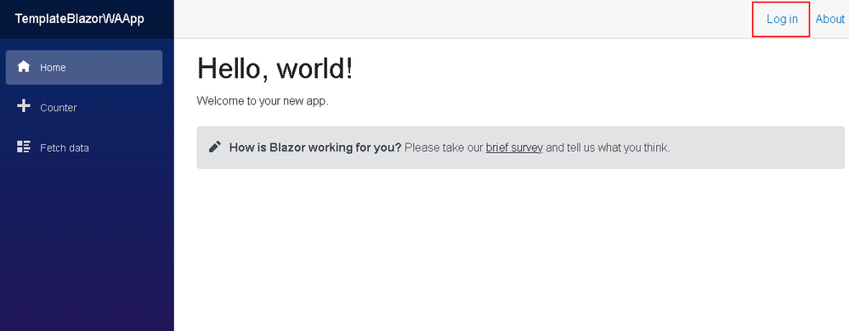Click the pencil icon in survey banner
This screenshot has width=849, height=331.
(x=215, y=147)
